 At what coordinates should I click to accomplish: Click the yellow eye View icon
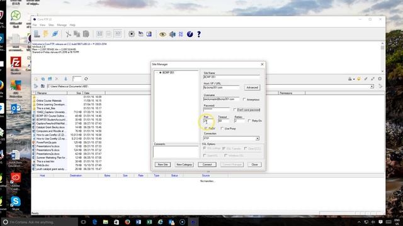pyautogui.click(x=162, y=34)
